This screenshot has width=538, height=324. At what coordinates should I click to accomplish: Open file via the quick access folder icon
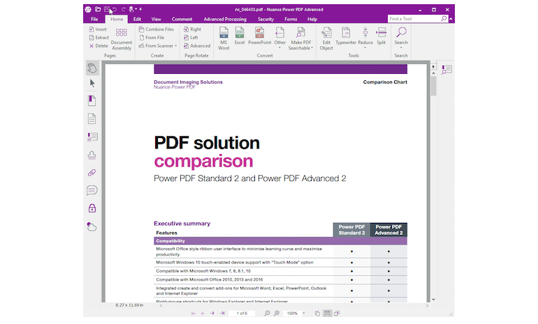tap(98, 9)
